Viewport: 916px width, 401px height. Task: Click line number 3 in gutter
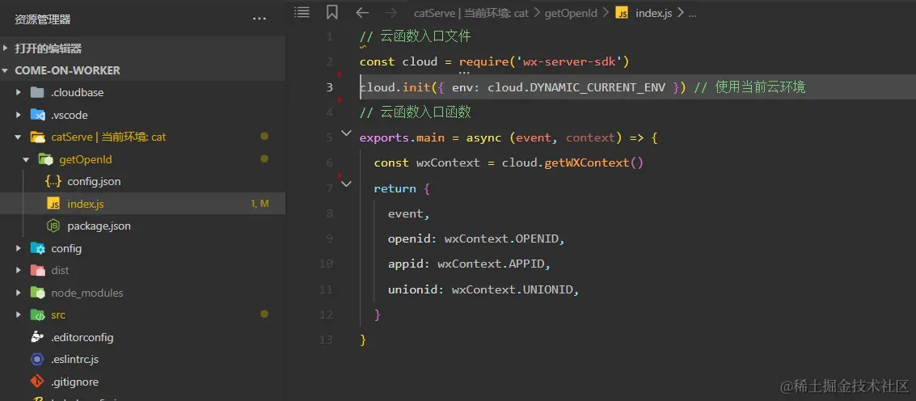click(330, 87)
